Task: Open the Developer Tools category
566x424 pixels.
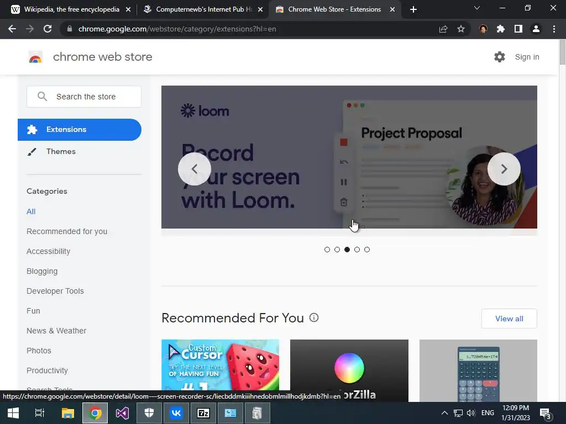Action: click(55, 291)
